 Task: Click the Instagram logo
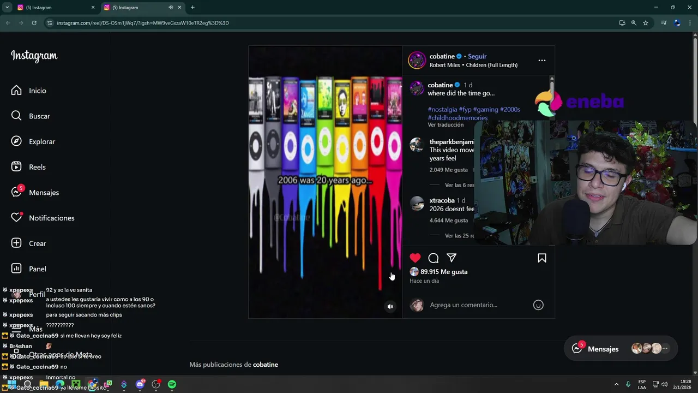click(34, 56)
